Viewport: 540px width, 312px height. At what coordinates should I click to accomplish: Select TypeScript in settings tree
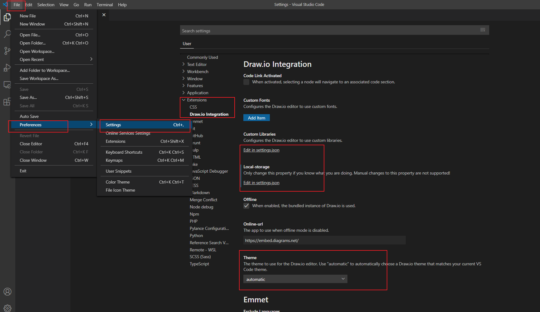[x=199, y=264]
